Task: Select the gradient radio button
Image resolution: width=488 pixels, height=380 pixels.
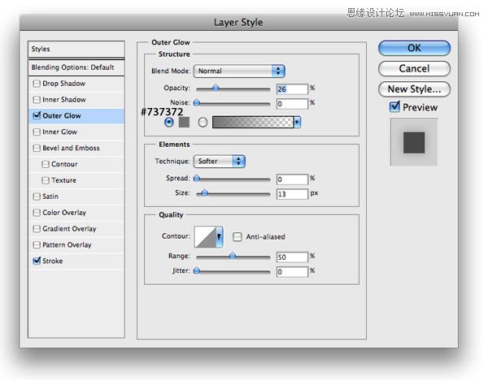Action: pos(203,122)
